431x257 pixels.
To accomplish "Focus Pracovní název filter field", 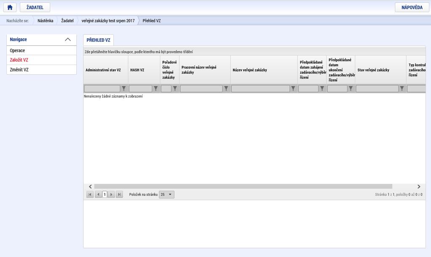I will point(201,88).
